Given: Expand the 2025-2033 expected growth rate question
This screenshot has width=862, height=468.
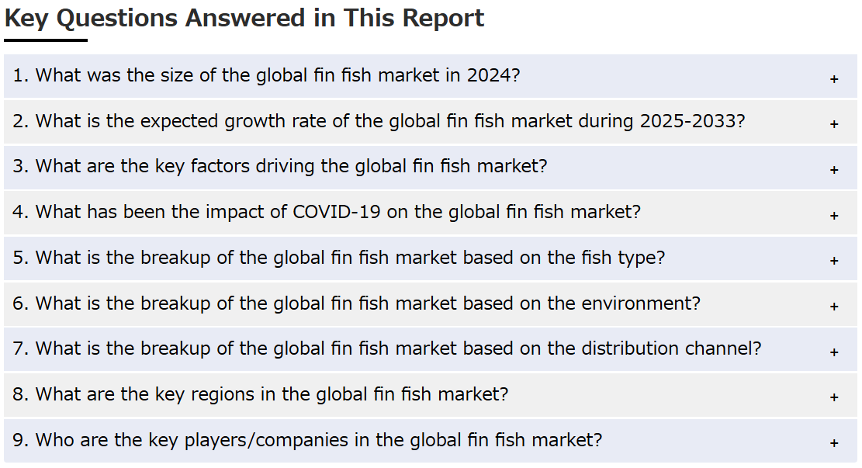Looking at the screenshot, I should [x=431, y=122].
